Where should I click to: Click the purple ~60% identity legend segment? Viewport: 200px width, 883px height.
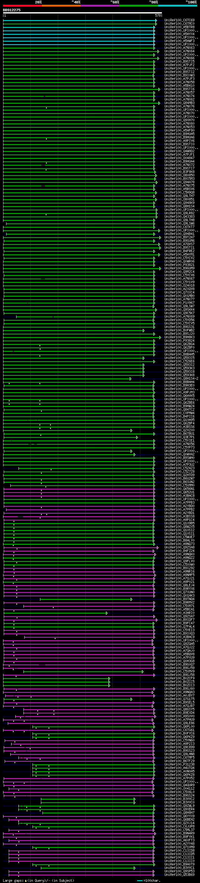[x=100, y=6]
